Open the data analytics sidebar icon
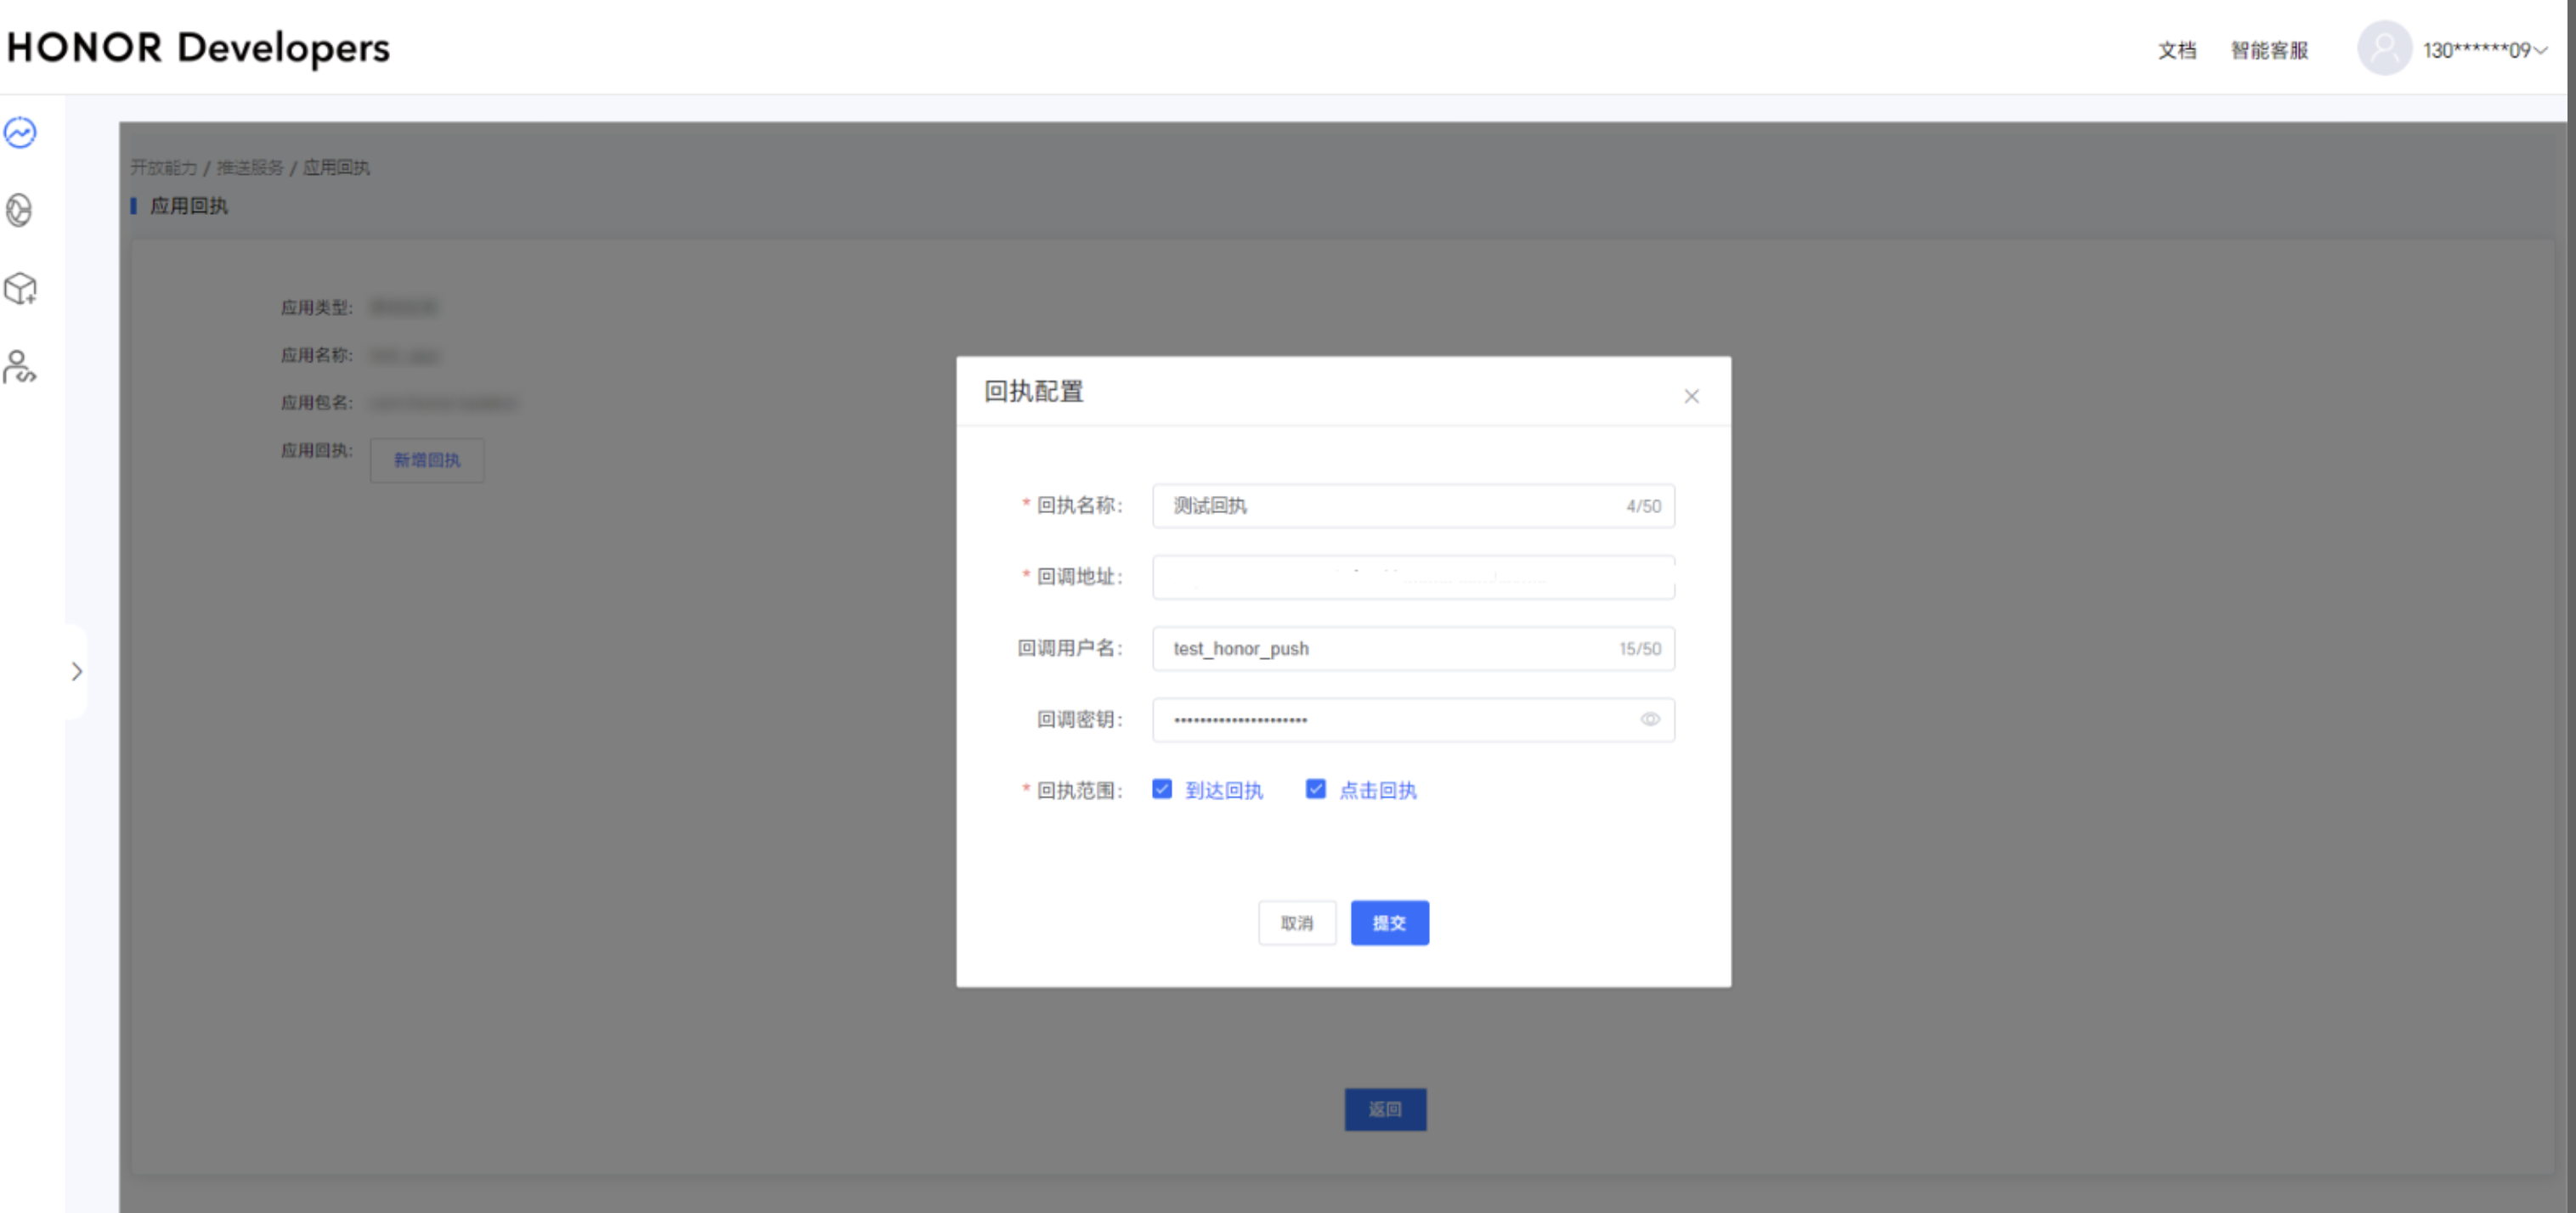Image resolution: width=2576 pixels, height=1213 pixels. (x=20, y=132)
